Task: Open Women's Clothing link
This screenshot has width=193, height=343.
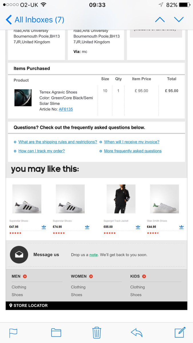Action: click(78, 287)
